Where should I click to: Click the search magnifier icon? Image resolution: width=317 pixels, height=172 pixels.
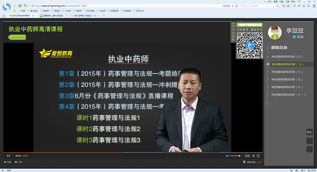[x=278, y=6]
